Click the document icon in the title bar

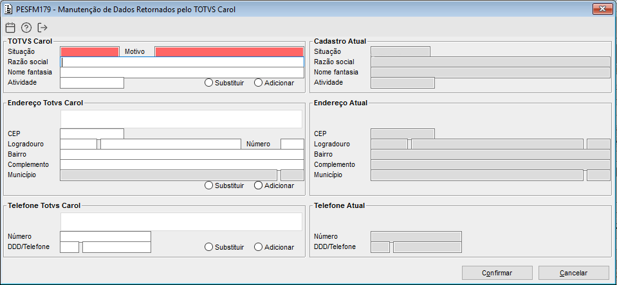pyautogui.click(x=8, y=9)
